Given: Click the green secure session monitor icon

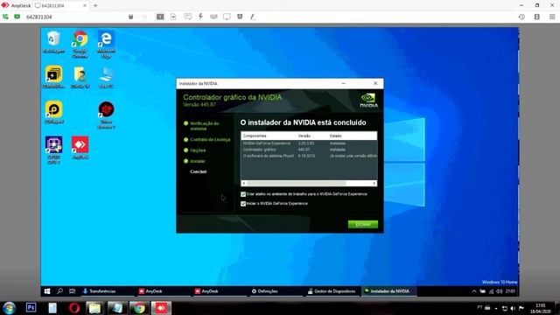Looking at the screenshot, I should point(17,17).
